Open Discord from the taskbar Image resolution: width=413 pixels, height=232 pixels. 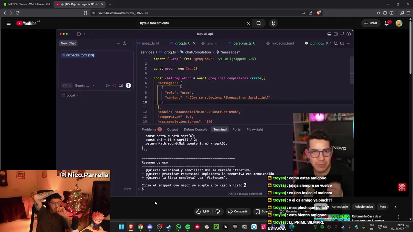pos(150,227)
